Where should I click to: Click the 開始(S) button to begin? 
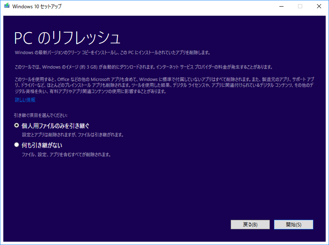(x=293, y=224)
